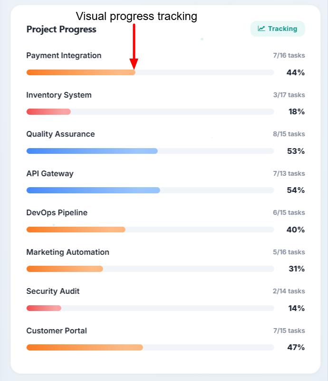Click the Project Progress heading
This screenshot has height=381, width=328.
pos(61,30)
